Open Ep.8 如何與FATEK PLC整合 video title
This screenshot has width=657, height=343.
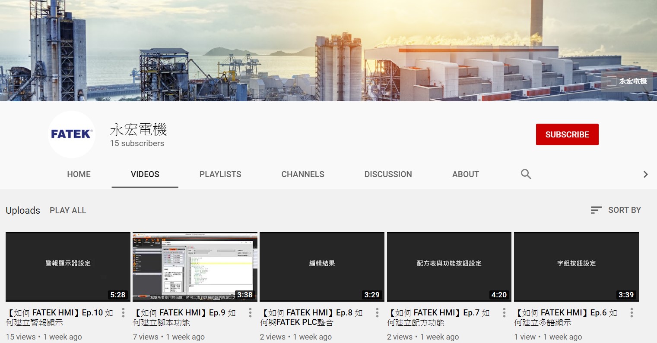click(x=312, y=318)
